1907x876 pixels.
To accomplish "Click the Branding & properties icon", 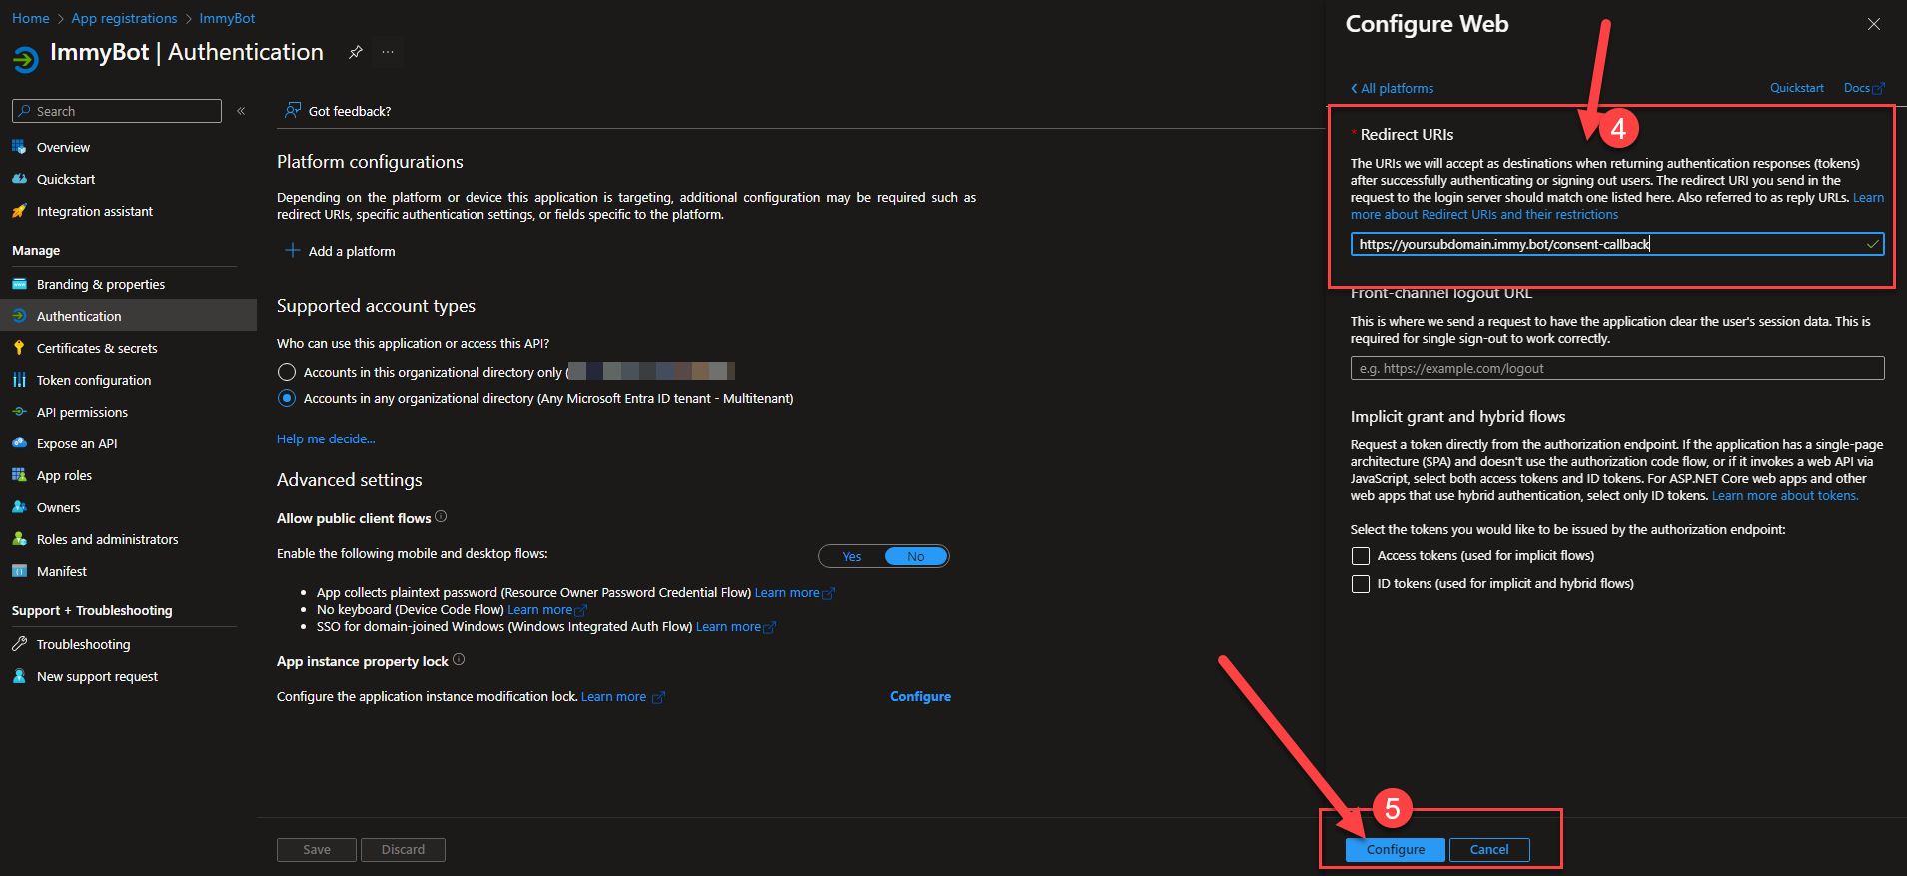I will [x=19, y=284].
